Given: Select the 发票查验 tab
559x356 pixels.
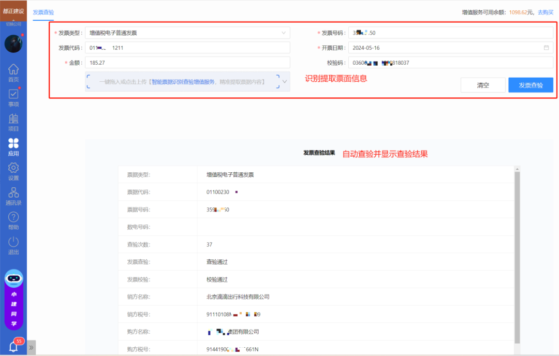Looking at the screenshot, I should 43,12.
